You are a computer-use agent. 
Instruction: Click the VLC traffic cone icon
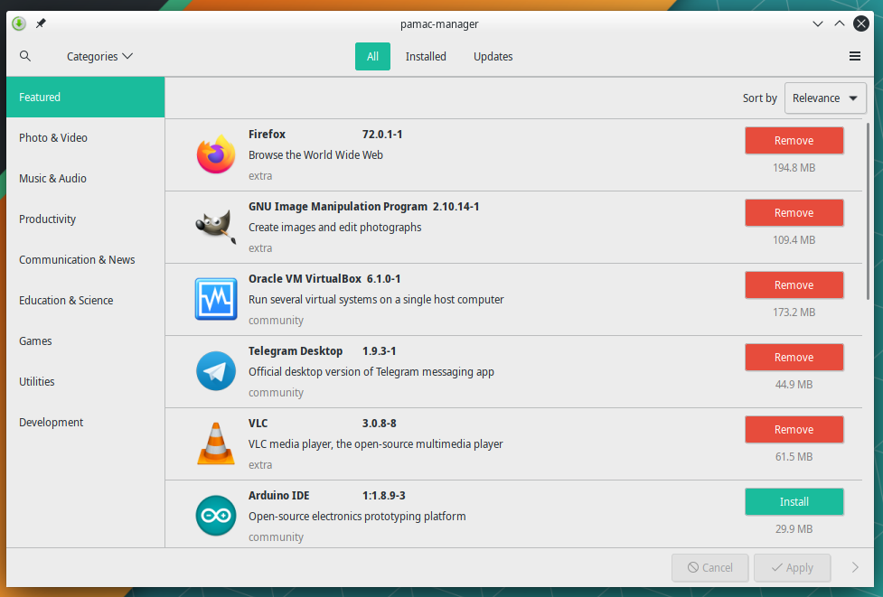click(x=215, y=443)
